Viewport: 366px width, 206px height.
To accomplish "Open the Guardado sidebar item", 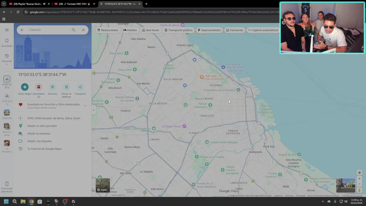I will tap(7, 43).
